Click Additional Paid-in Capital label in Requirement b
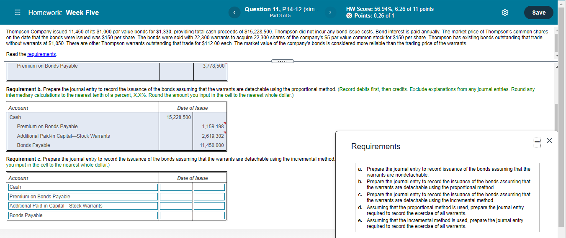The image size is (566, 238). pos(63,136)
